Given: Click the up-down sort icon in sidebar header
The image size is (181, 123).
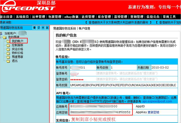Looking at the screenshot, I should point(34,28).
